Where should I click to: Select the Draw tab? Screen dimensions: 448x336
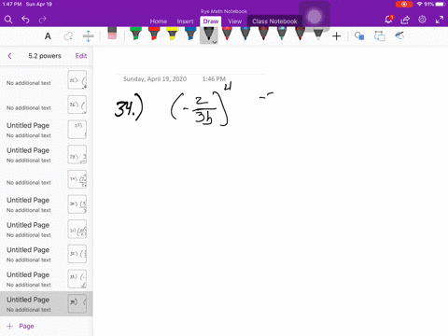pos(211,21)
